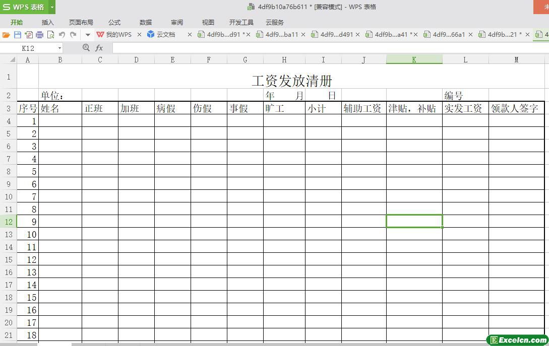Click the Name Box showing K12

[x=29, y=48]
